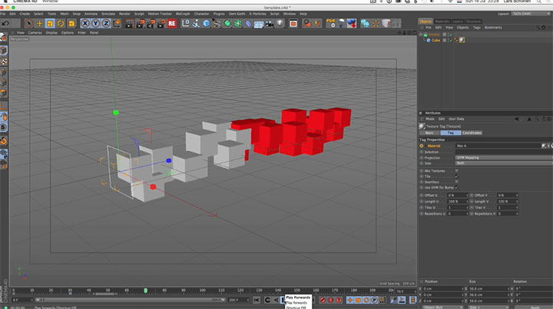Viewport: 553px width, 309px height.
Task: Click the Array modeling object icon
Action: pyautogui.click(x=238, y=24)
